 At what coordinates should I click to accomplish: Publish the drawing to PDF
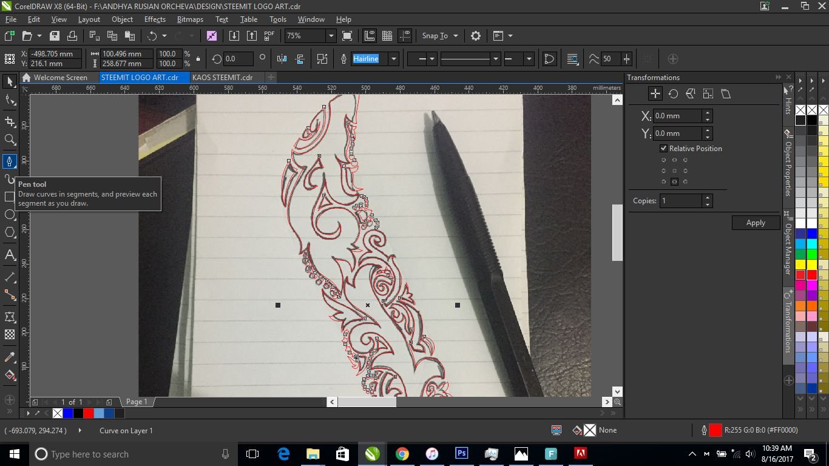pos(269,36)
